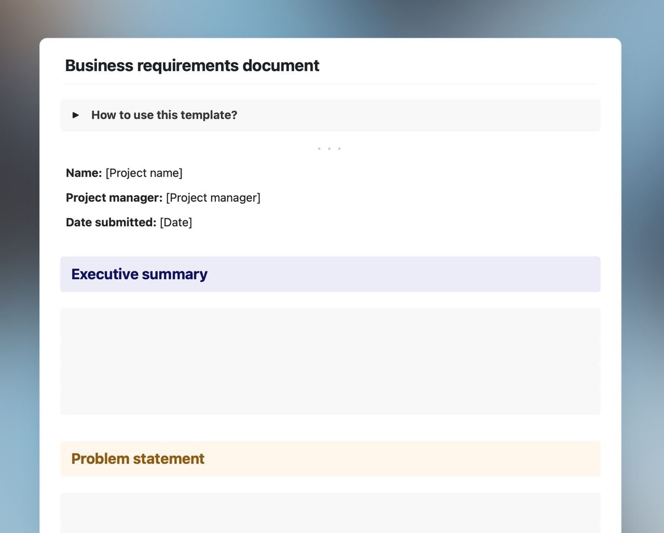Select the 'How to use this template?' heading text
664x533 pixels.
pos(164,115)
